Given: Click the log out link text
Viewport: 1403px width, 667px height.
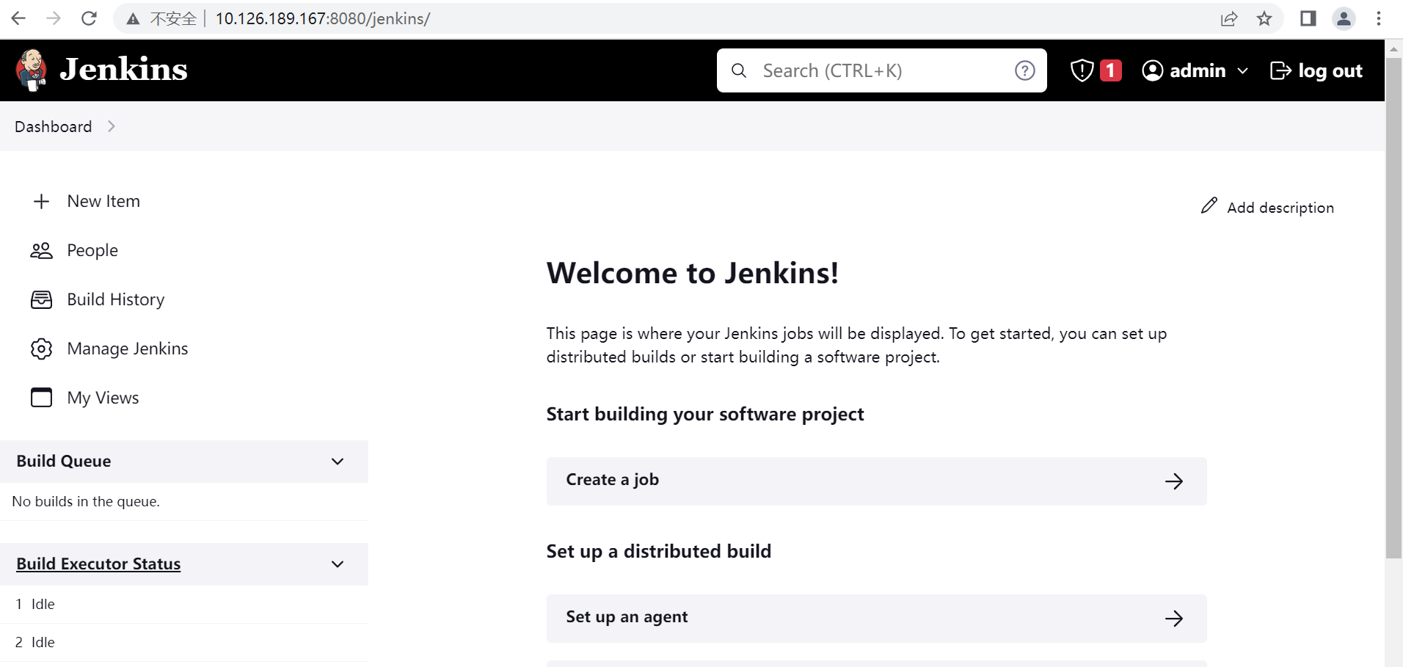Looking at the screenshot, I should coord(1330,71).
